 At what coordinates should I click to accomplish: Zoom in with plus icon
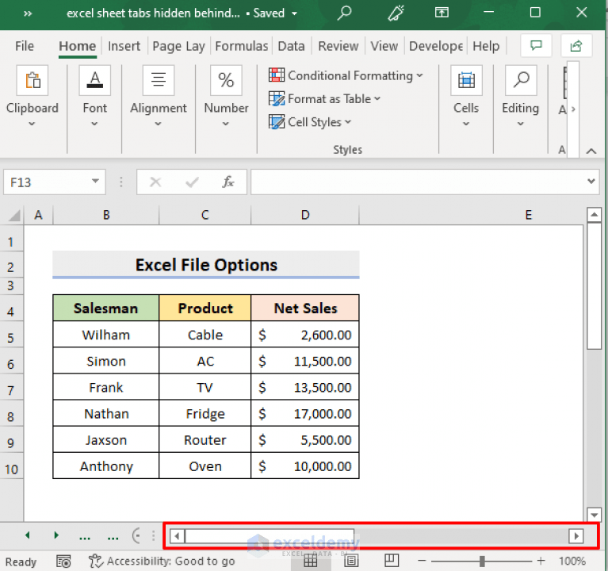coord(541,561)
